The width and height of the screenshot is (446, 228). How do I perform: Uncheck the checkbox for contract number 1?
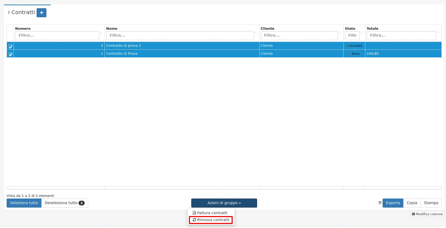pyautogui.click(x=10, y=54)
